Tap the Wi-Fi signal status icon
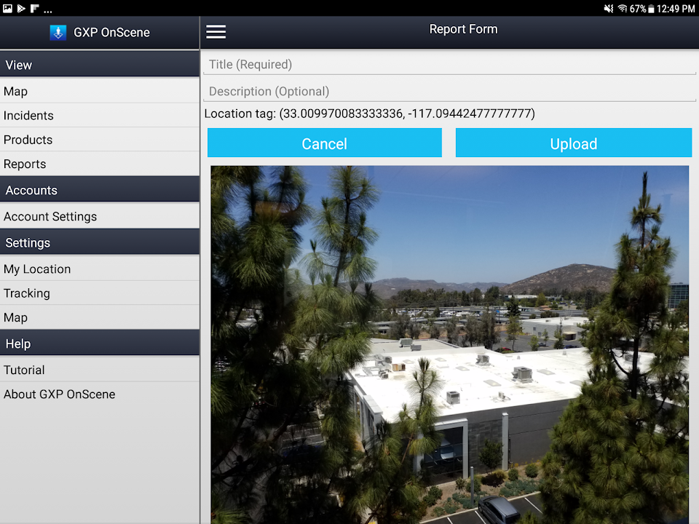 click(x=622, y=9)
